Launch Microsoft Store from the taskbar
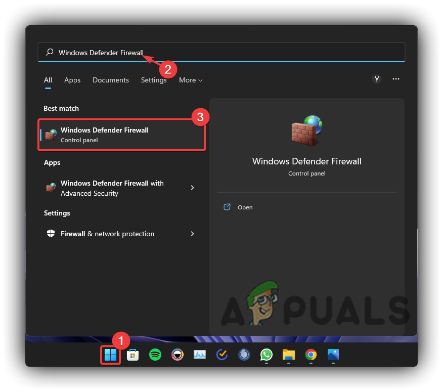443x392 pixels. tap(132, 355)
